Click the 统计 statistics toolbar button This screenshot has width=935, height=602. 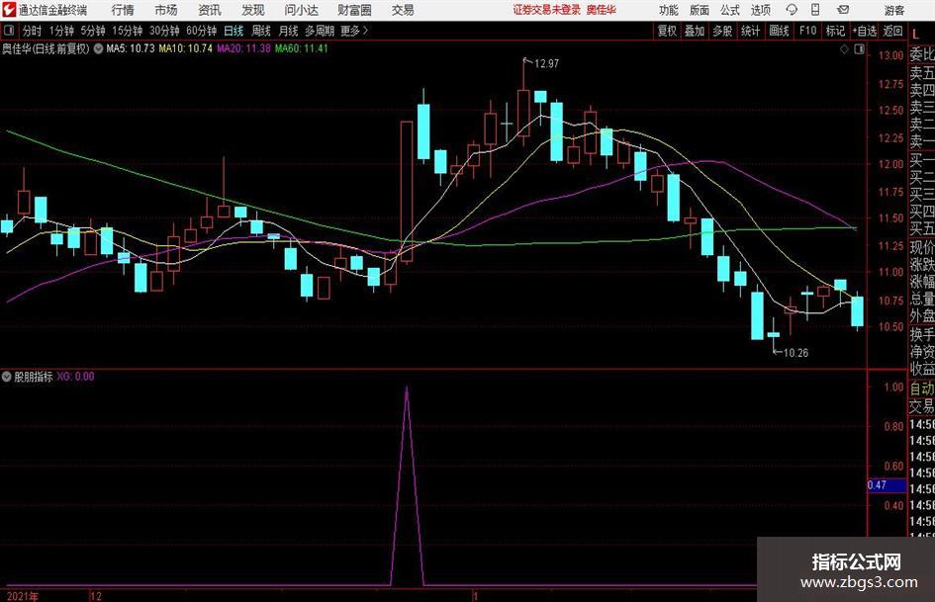pos(750,31)
